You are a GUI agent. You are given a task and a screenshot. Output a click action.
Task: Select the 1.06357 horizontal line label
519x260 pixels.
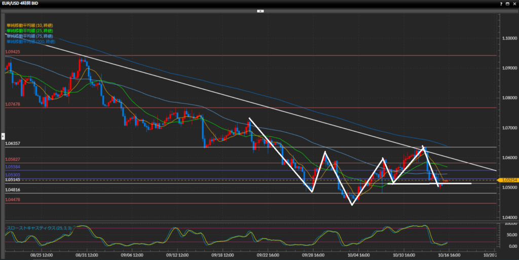click(x=13, y=143)
